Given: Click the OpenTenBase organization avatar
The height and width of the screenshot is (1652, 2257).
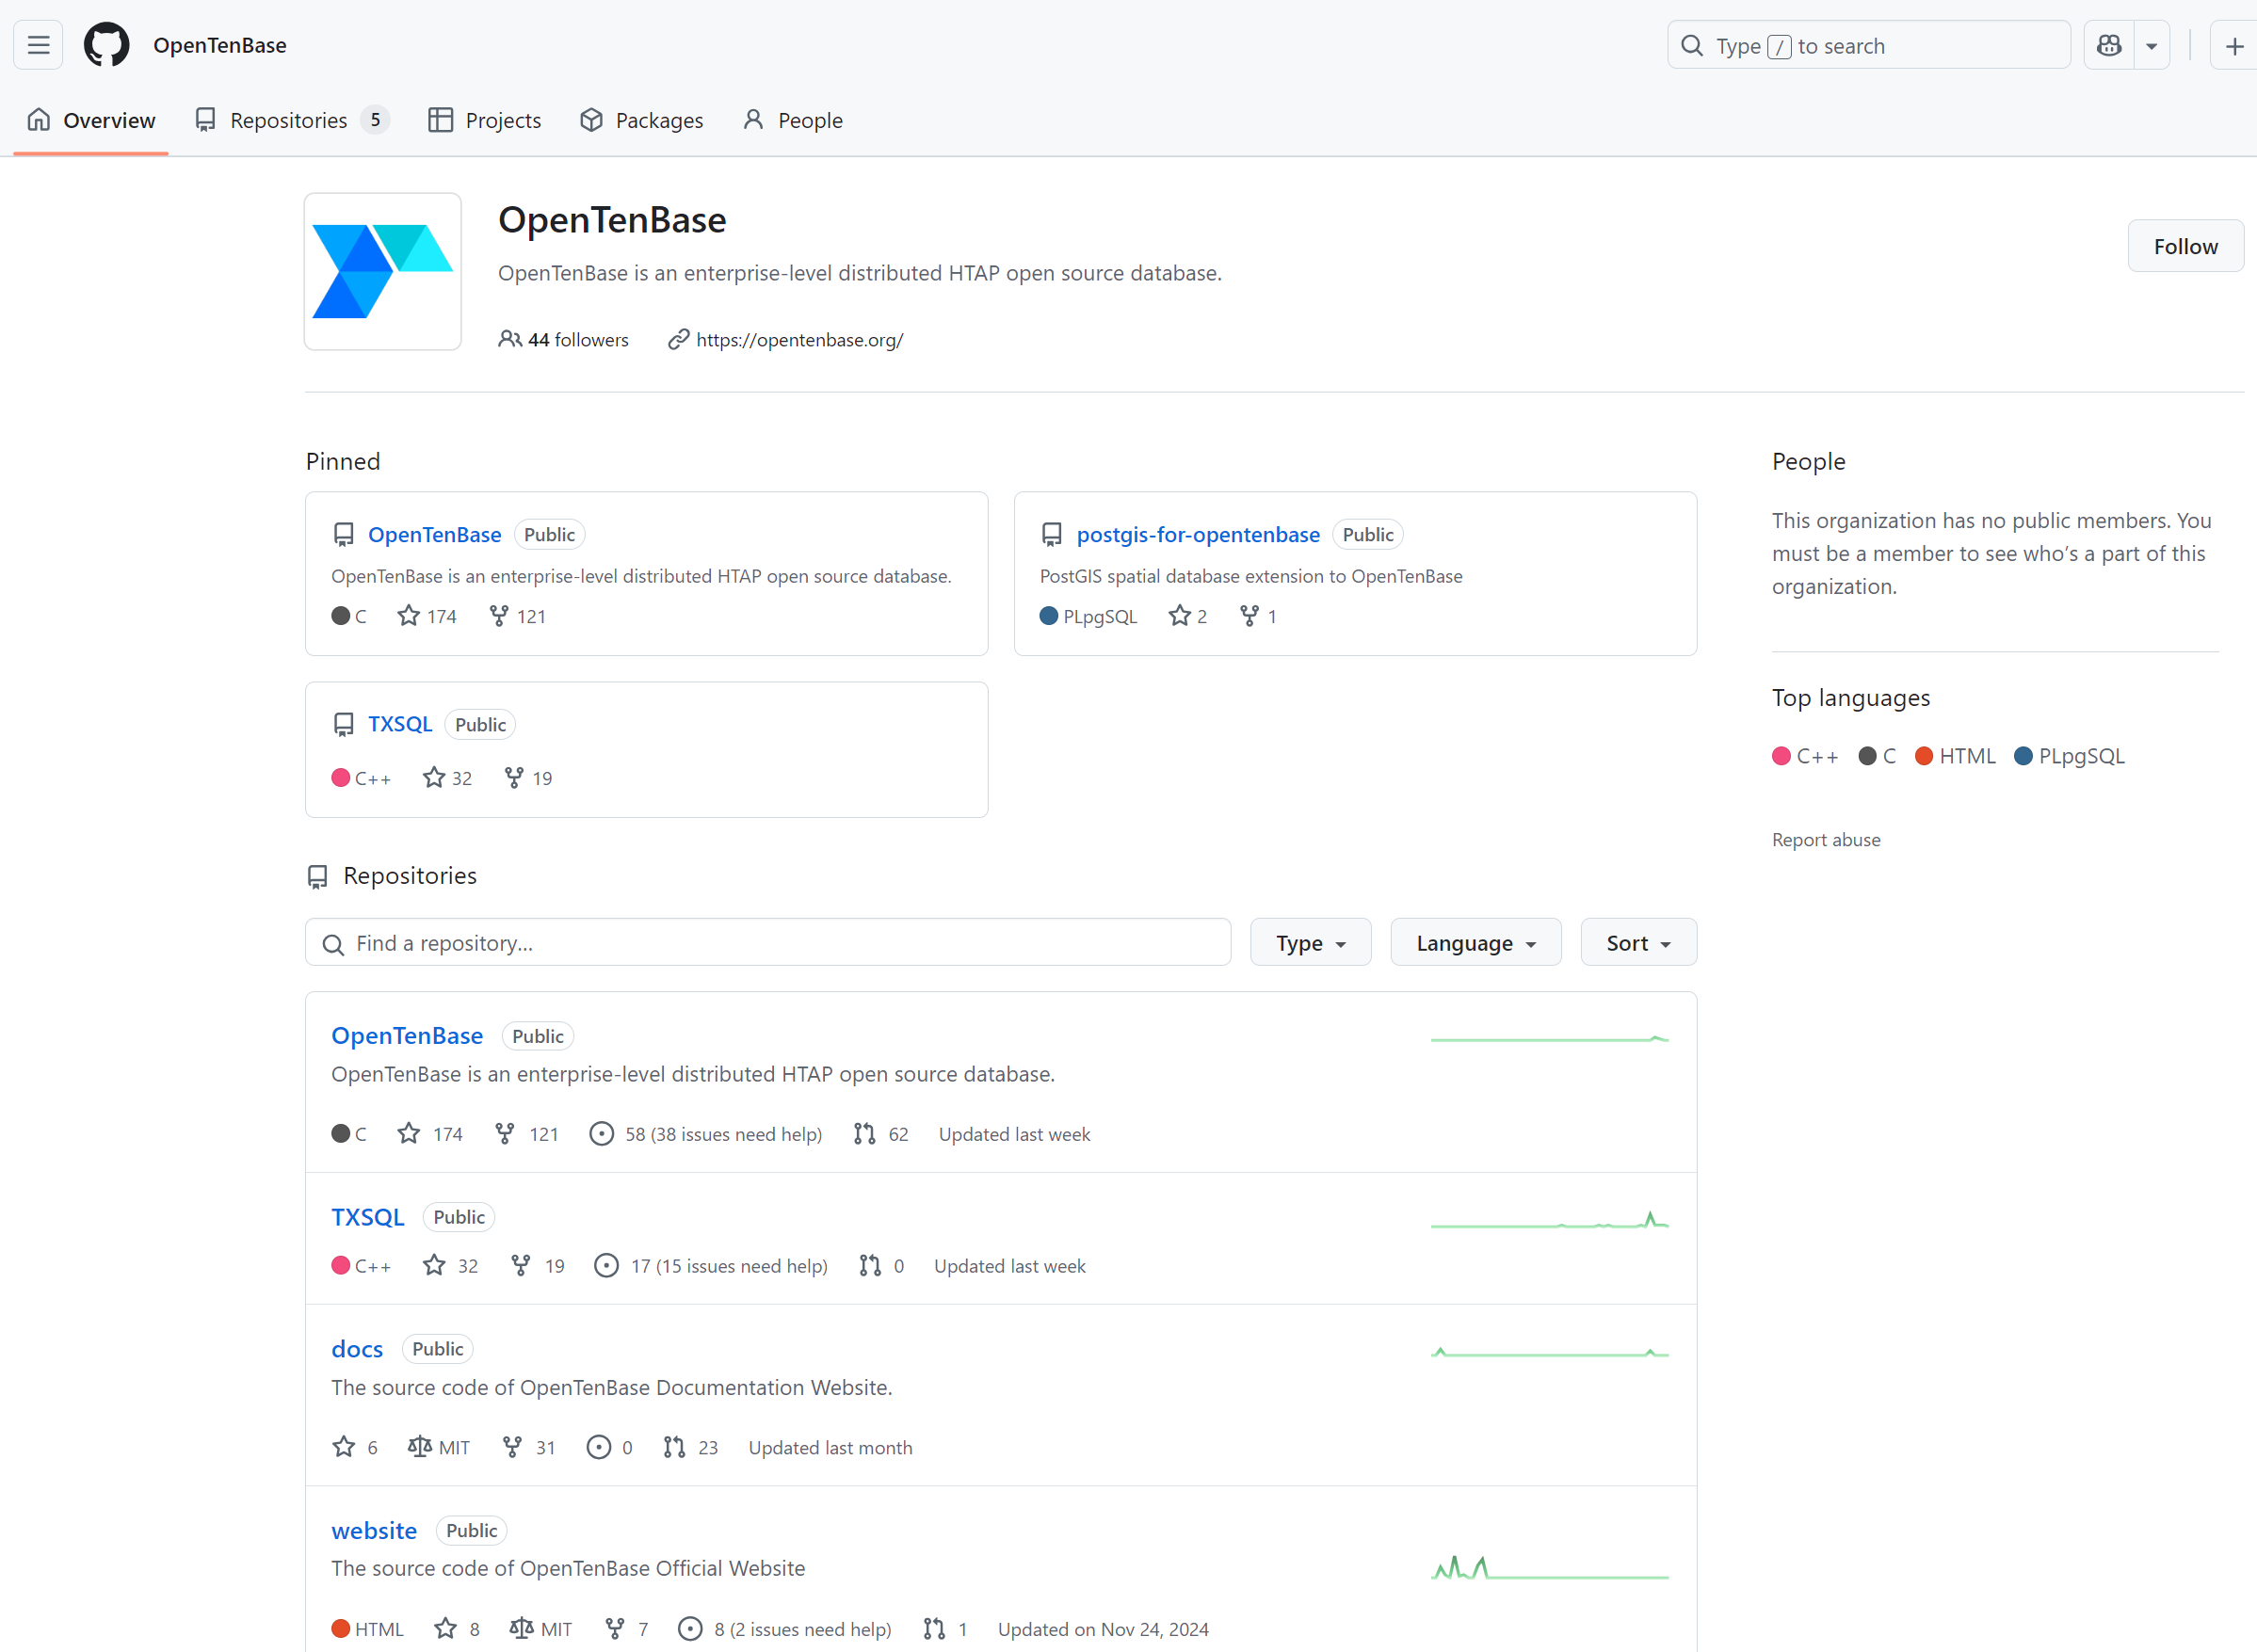Looking at the screenshot, I should click(383, 271).
